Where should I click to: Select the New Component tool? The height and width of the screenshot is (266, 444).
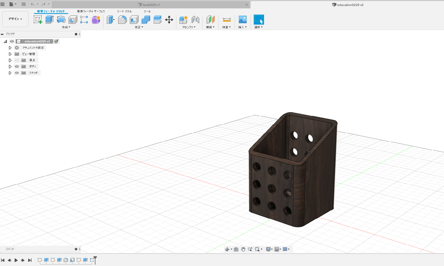[x=184, y=20]
